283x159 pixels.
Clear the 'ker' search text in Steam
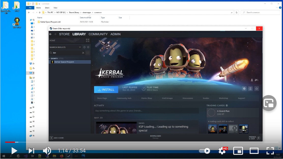tap(83, 53)
